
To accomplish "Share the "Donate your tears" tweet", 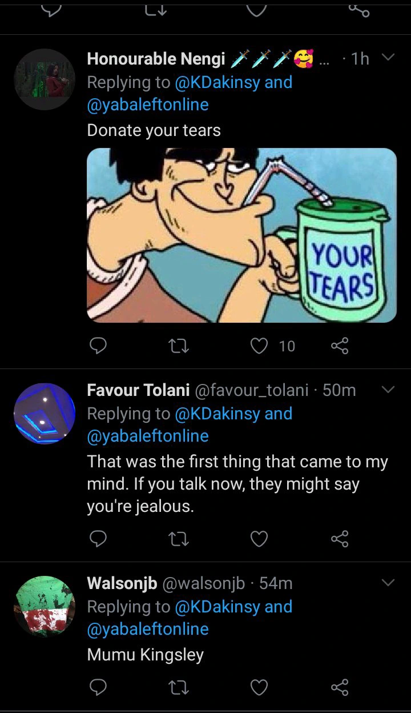I will 340,346.
